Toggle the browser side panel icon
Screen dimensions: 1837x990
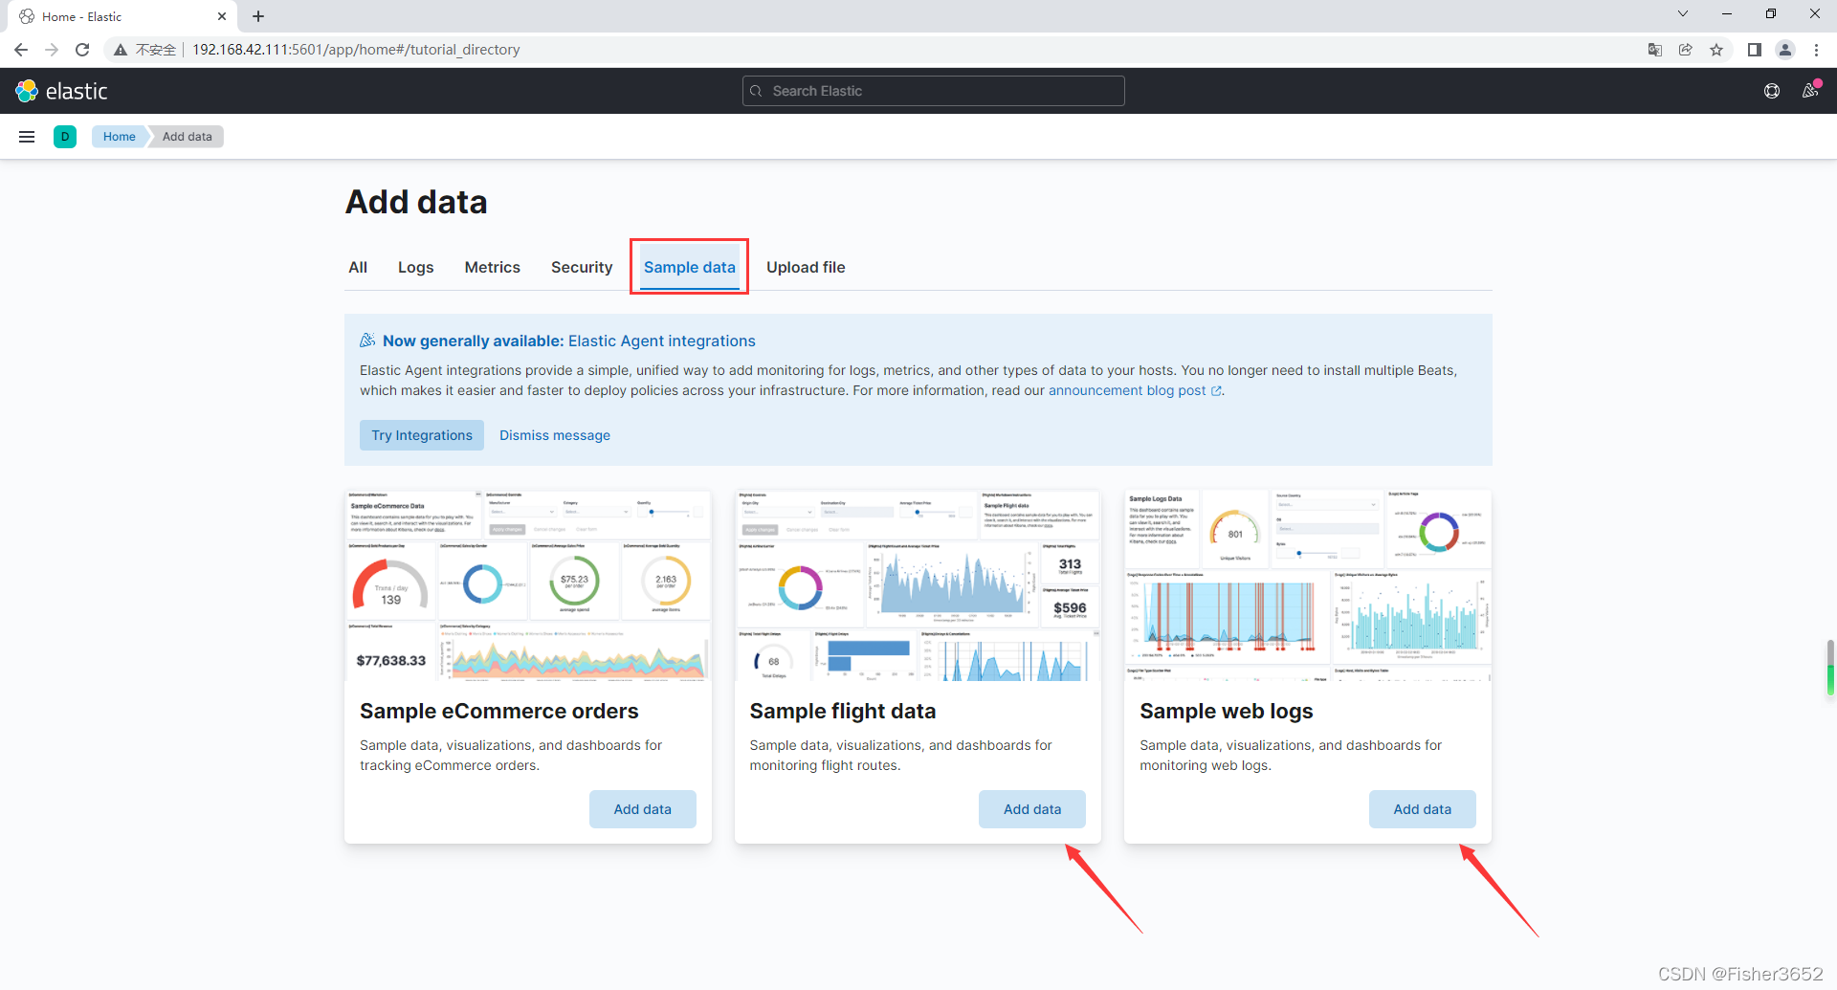coord(1755,50)
